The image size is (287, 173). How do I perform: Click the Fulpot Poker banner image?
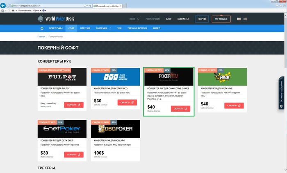click(x=62, y=77)
